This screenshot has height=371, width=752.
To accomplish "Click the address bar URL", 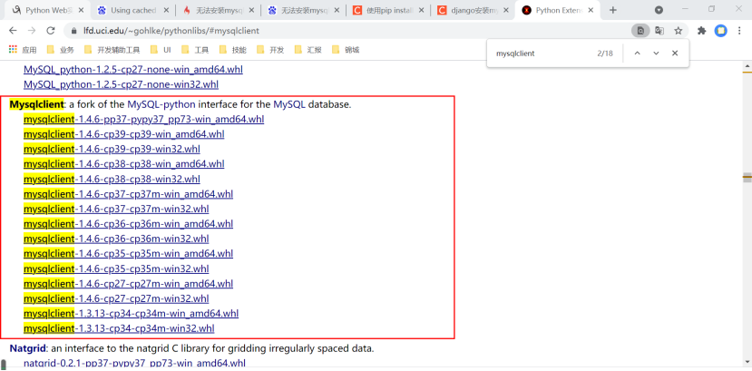I will [171, 31].
